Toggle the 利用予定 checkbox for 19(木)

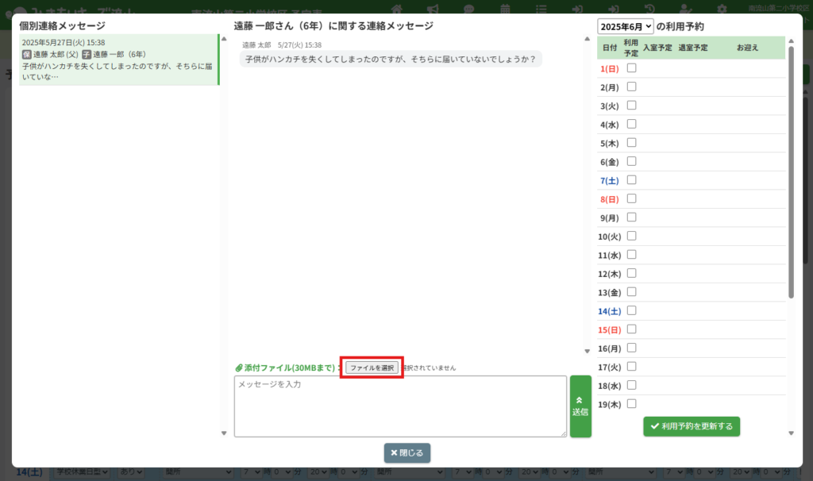click(x=632, y=404)
